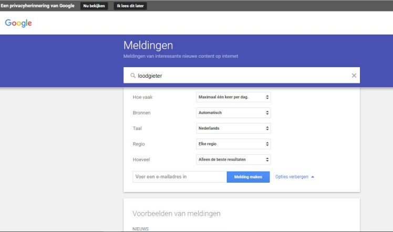Dismiss reminder with Ik lees dit later
This screenshot has width=393, height=232.
pos(130,6)
